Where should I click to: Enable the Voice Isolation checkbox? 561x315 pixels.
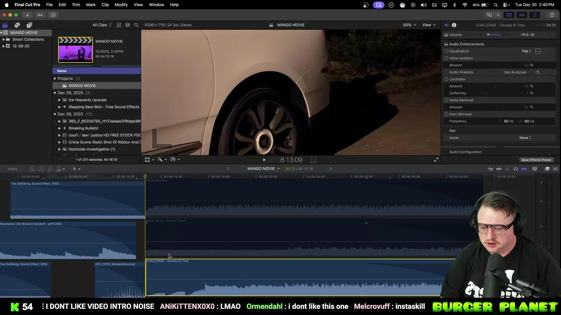446,58
